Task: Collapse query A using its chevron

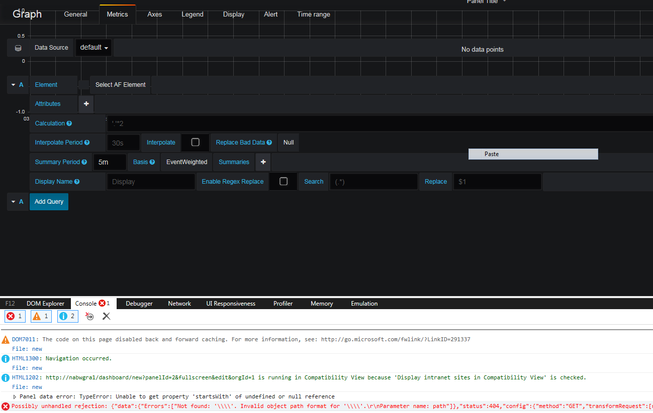Action: (x=14, y=84)
